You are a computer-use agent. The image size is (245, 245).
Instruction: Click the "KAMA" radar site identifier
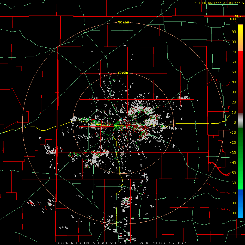coord(145,243)
